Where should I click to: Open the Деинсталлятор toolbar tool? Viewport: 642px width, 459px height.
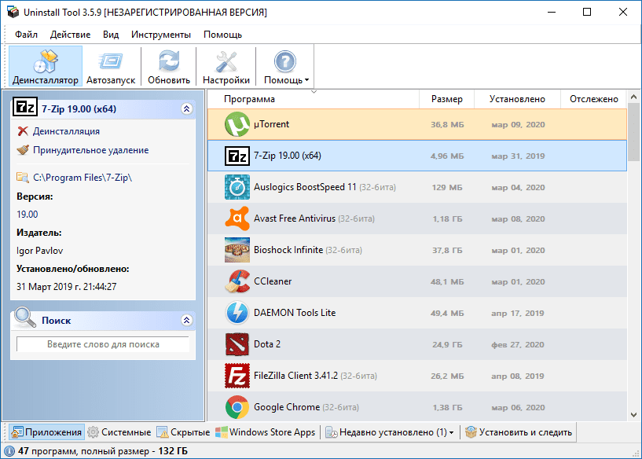click(46, 66)
